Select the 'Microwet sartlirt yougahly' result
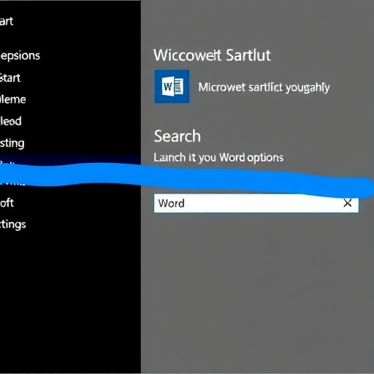Image resolution: width=374 pixels, height=374 pixels. (264, 87)
